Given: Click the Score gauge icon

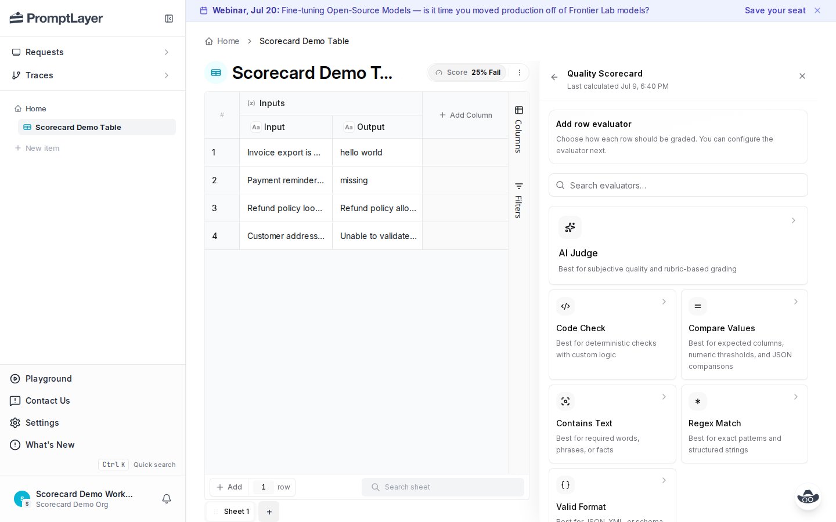Looking at the screenshot, I should [x=439, y=72].
